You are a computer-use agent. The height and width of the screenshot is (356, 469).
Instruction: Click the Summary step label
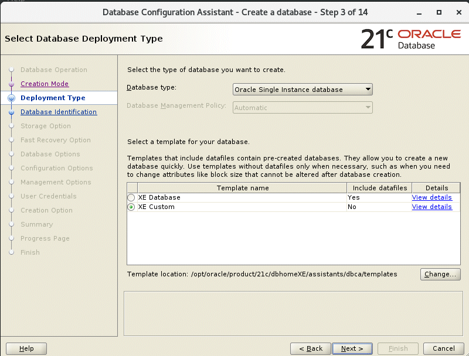pos(36,224)
